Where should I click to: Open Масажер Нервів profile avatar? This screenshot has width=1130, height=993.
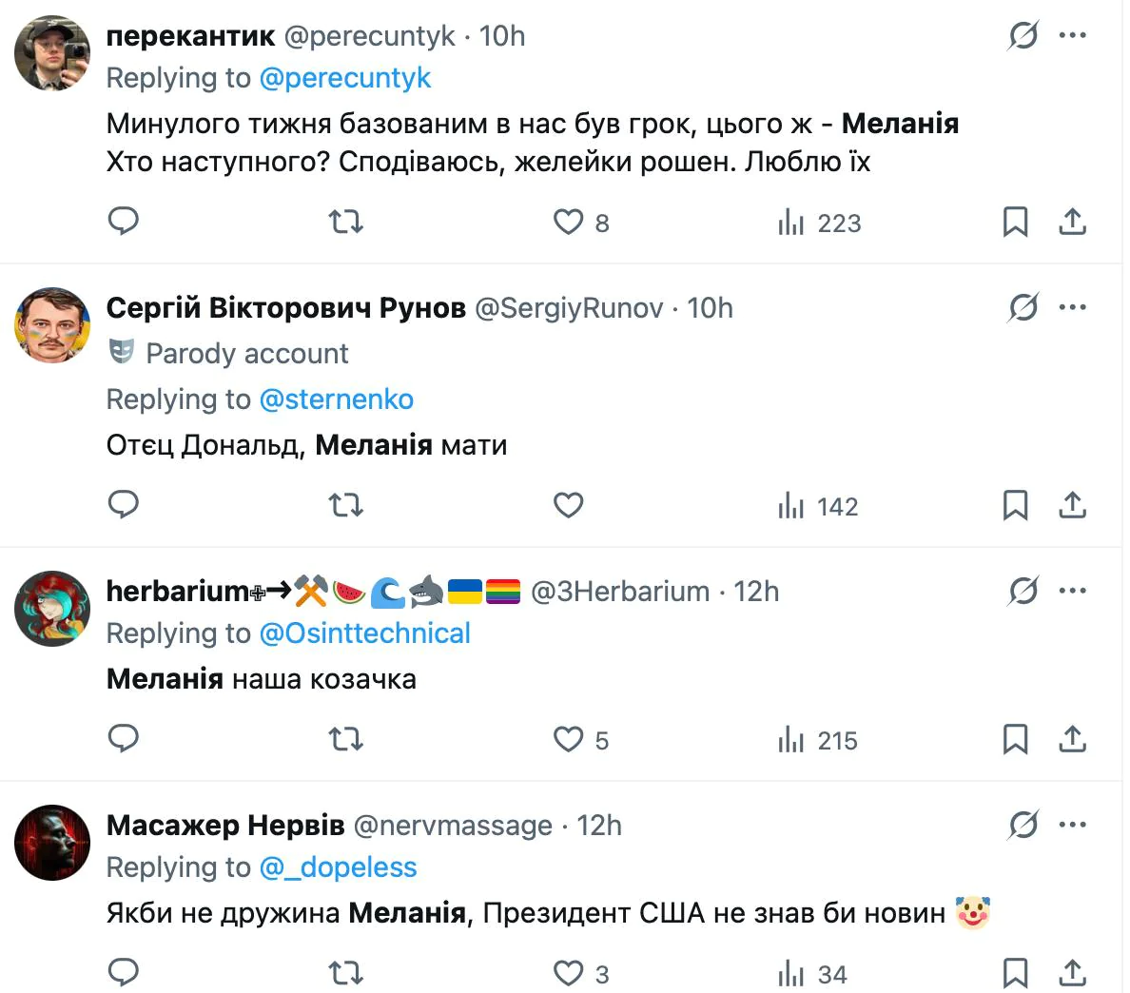point(52,843)
